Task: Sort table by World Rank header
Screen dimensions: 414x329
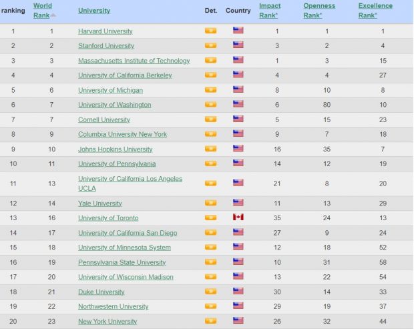Action: click(42, 11)
